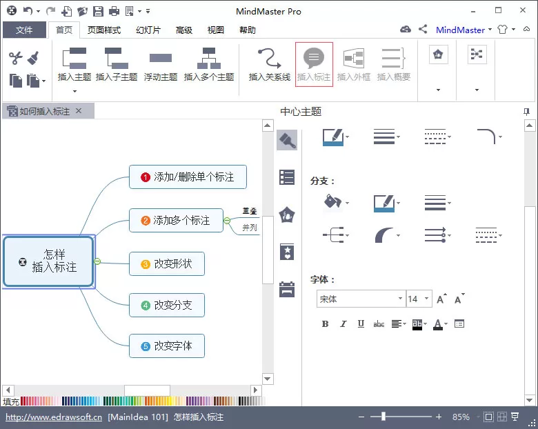Click the Insert Callout (插入标注) icon
Screen dimensions: 538x429
coord(314,64)
